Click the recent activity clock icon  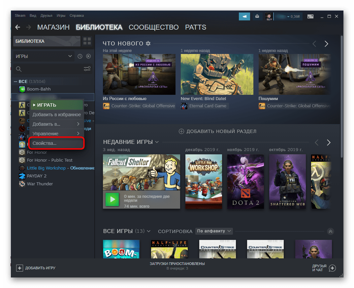[80, 56]
